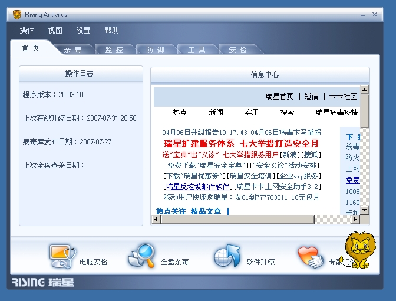396x301 pixels.
Task: Click the 操作日志 panel header
Action: (x=81, y=74)
